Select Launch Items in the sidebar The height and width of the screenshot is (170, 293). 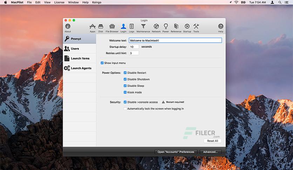[80, 58]
